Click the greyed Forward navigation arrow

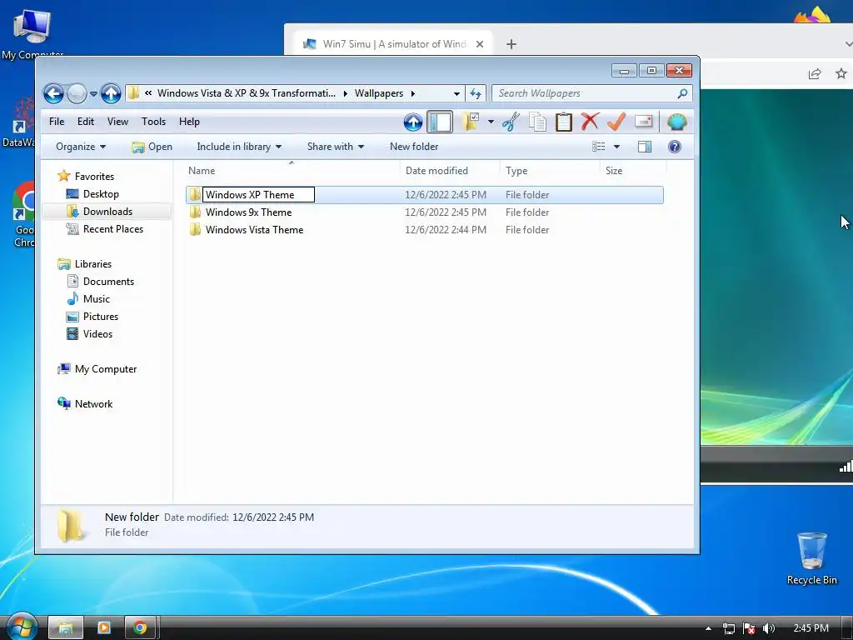point(77,93)
